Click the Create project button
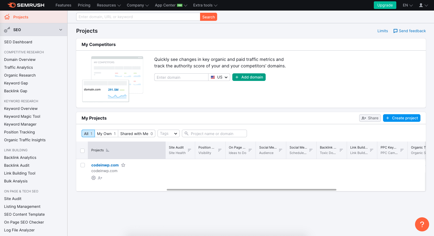The image size is (434, 236). click(x=402, y=118)
